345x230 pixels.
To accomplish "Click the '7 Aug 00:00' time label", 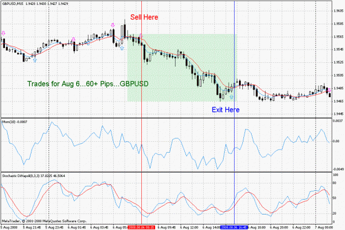I will click(324, 227).
